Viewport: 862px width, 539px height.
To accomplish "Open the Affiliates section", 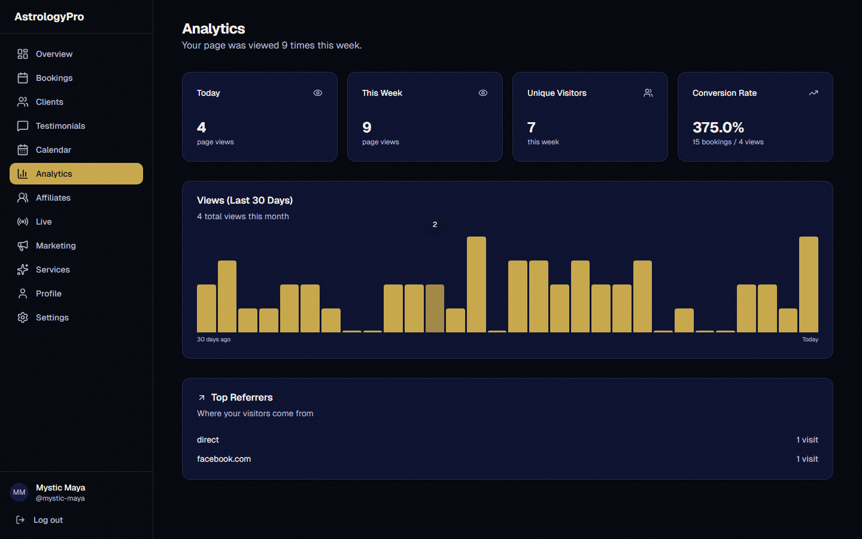I will pyautogui.click(x=54, y=197).
